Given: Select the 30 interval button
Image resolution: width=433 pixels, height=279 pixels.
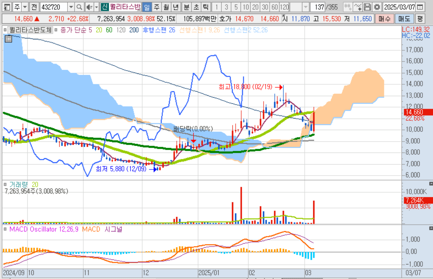Looking at the screenshot, I should 265,7.
